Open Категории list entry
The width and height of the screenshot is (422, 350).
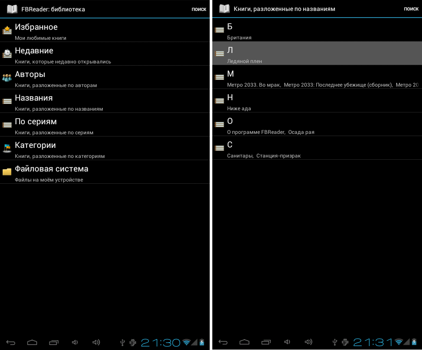point(105,148)
